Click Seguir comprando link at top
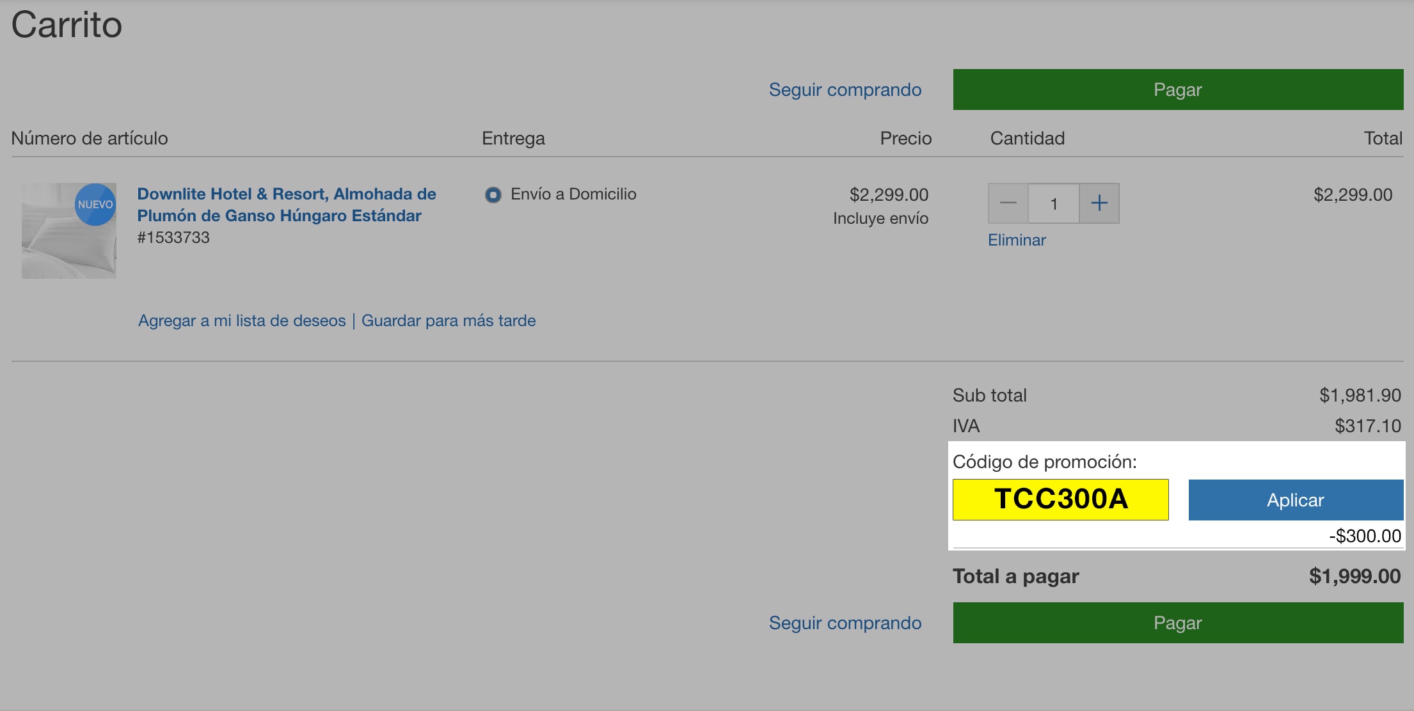The height and width of the screenshot is (711, 1414). click(845, 88)
